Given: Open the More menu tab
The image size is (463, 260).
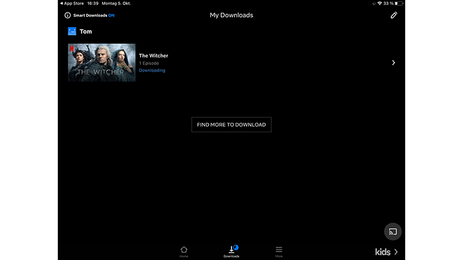Looking at the screenshot, I should pos(279,252).
